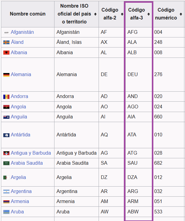Screen dimensions: 185x221
Task: Sort by Código numérico column arrows
Action: click(180, 14)
